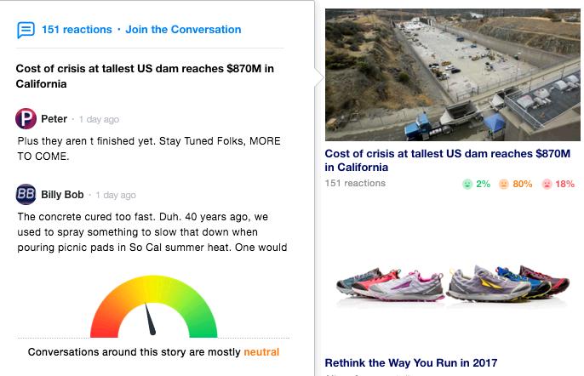Viewport: 584px width, 376px height.
Task: Click the orange neutral face reaction icon
Action: click(504, 184)
